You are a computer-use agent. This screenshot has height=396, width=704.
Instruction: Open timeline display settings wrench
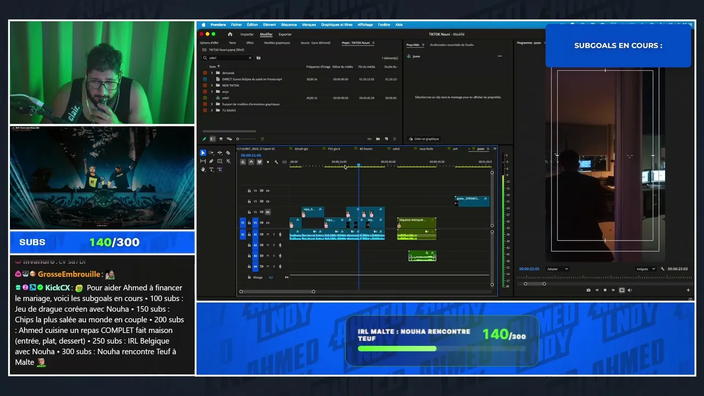coord(276,162)
